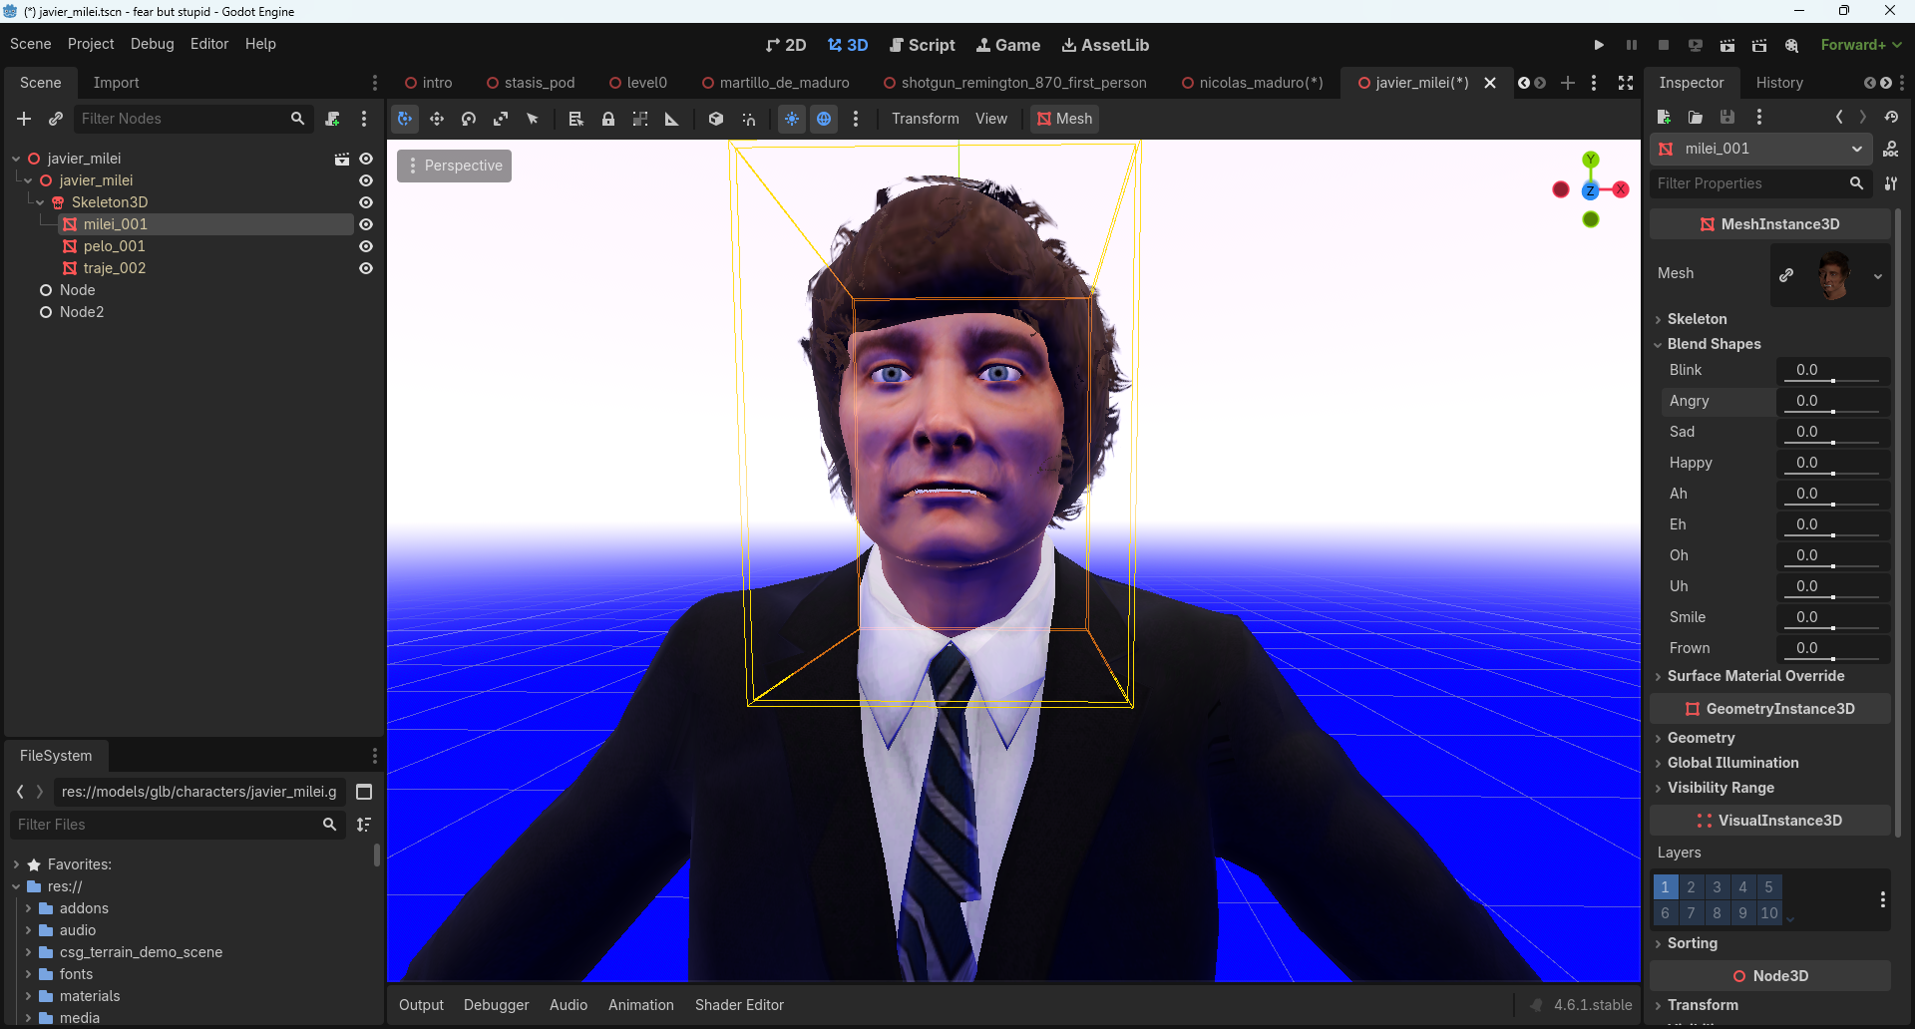Choose the Select mode arrow tool

(x=533, y=119)
